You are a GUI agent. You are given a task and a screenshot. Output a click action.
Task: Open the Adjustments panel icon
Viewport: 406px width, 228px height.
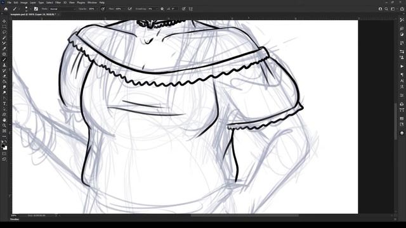click(402, 34)
